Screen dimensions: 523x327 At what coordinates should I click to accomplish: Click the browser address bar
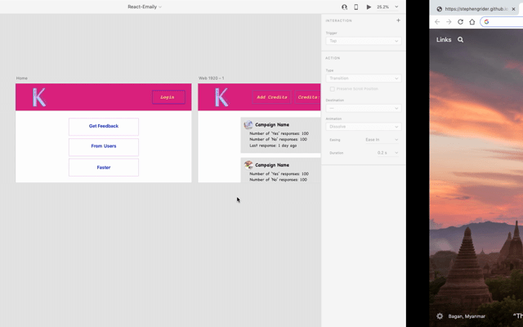(502, 22)
